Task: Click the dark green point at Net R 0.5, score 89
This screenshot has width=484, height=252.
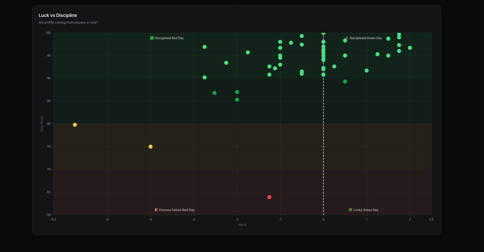Action: 345,82
